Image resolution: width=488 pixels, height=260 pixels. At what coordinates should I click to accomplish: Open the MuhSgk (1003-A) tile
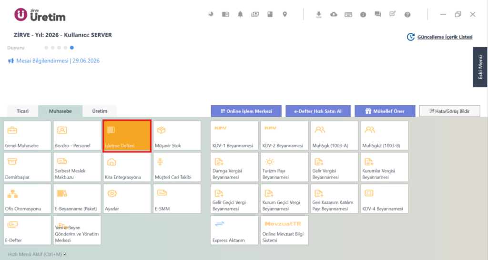[x=335, y=136]
